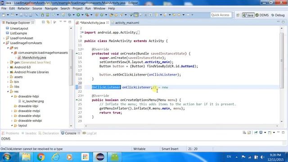The width and height of the screenshot is (288, 162).
Task: Click the Android SDK Manager icon
Action: (42, 15)
